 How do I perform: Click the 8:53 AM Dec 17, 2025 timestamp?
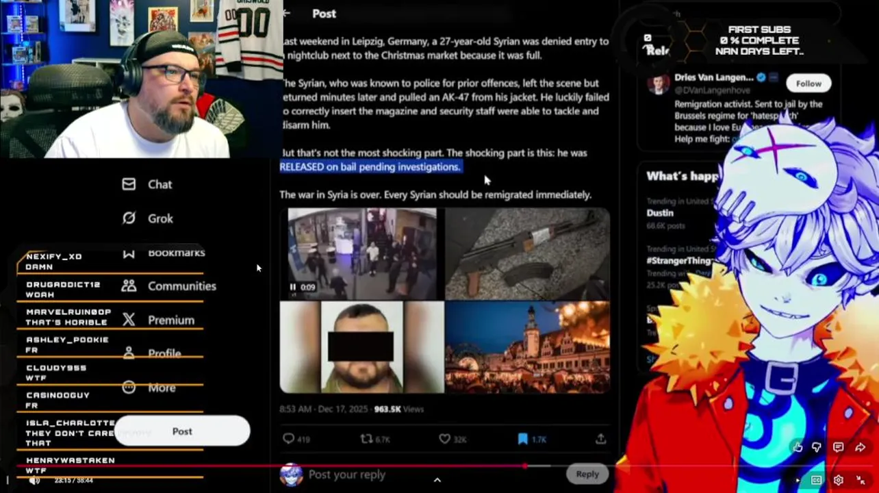324,409
